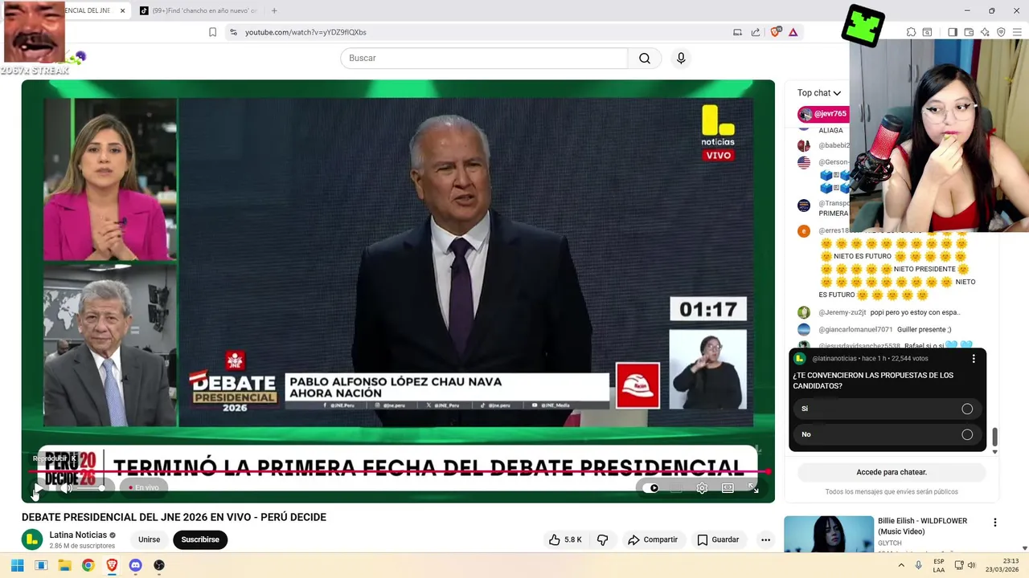1029x578 pixels.
Task: Open the Leo AI sparkle icon
Action: pos(985,32)
